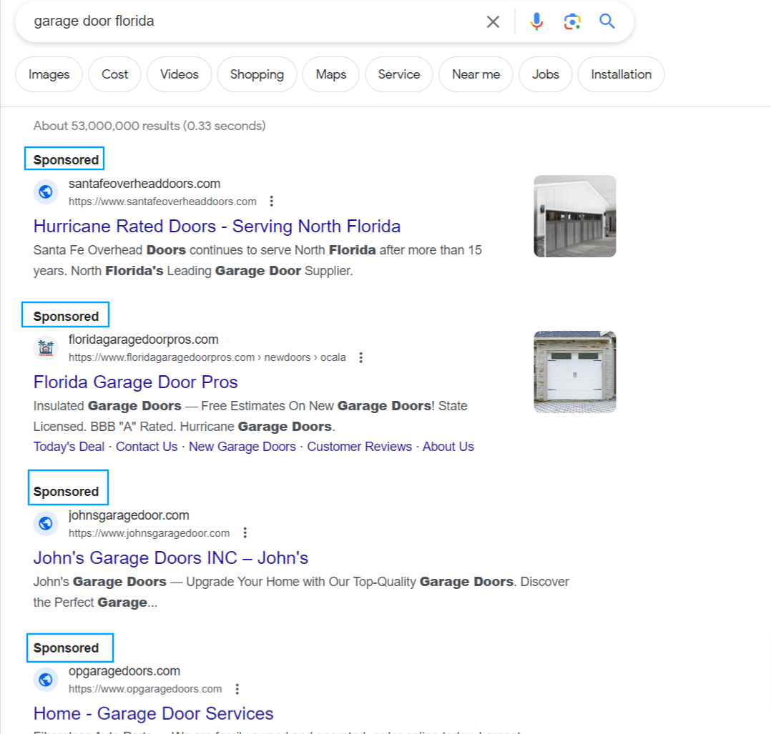Switch to the Maps filter chip

tap(331, 74)
